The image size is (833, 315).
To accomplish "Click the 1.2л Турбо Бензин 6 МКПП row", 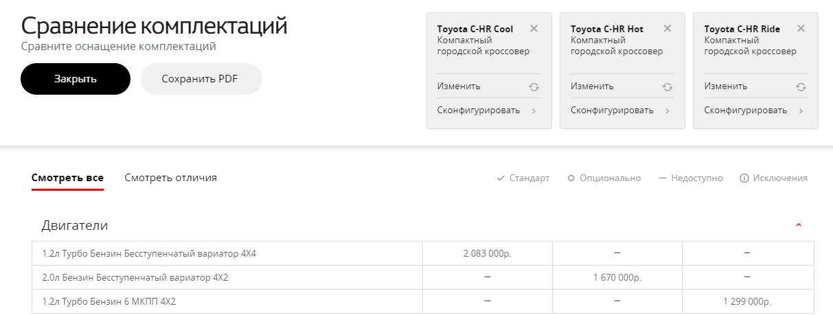I will coord(422,301).
